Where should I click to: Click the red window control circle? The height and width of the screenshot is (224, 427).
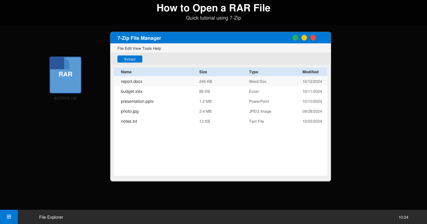point(313,38)
